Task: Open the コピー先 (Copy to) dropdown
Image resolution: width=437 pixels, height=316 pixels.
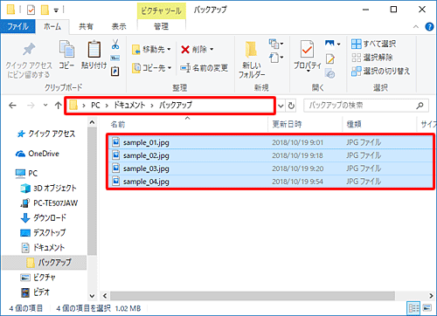Action: pyautogui.click(x=151, y=68)
